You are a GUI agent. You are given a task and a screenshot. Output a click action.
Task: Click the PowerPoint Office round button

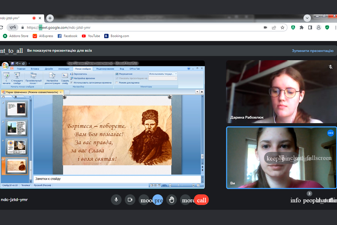click(x=5, y=66)
